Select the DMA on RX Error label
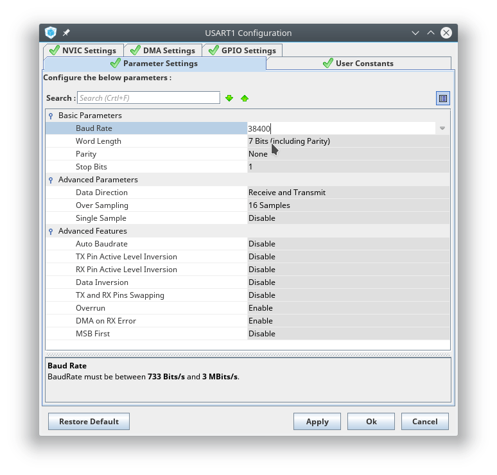This screenshot has width=497, height=475. coord(105,321)
